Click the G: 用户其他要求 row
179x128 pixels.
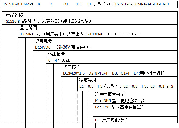(x=135, y=120)
